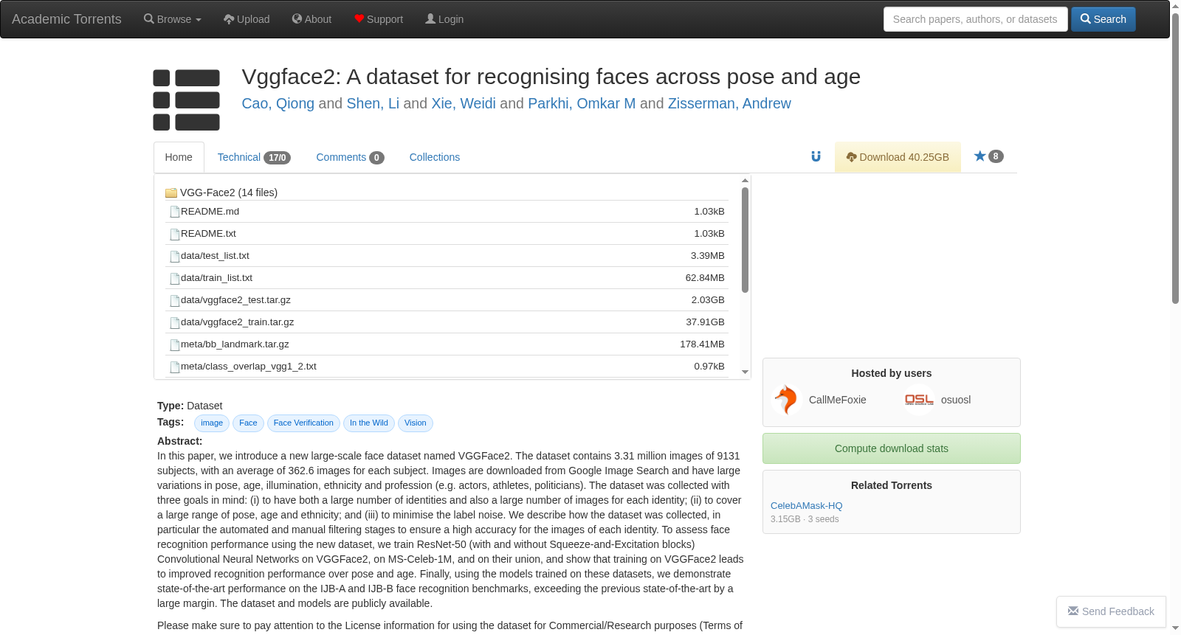The image size is (1181, 635).
Task: Select the Face Verification tag
Action: (x=303, y=423)
